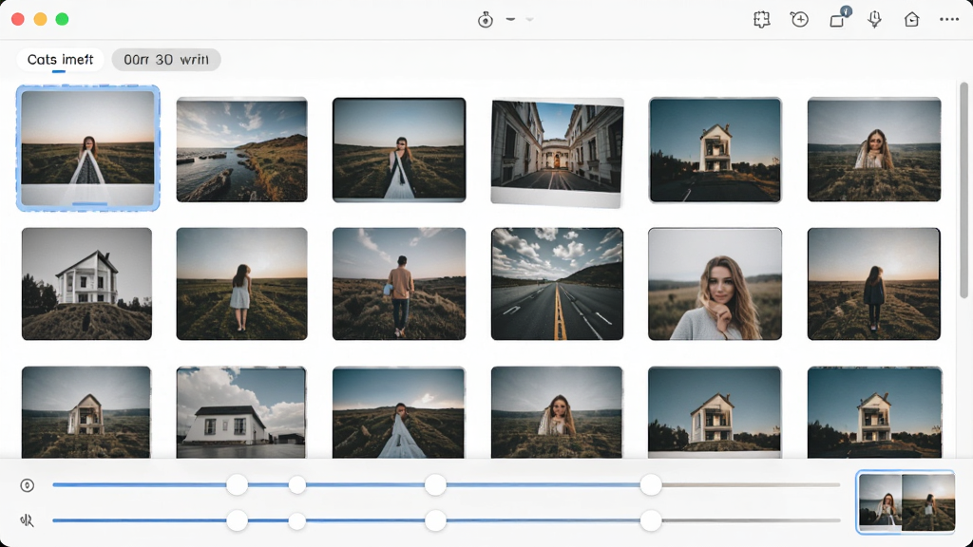Click the rightmost handle on the lower slider
The height and width of the screenshot is (547, 973).
[650, 520]
